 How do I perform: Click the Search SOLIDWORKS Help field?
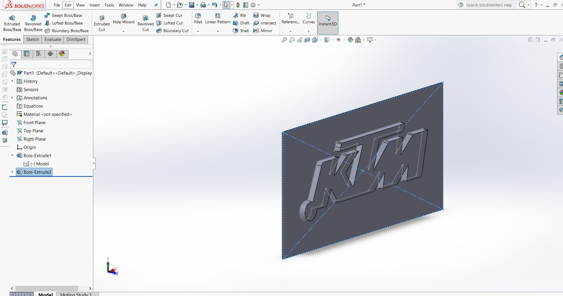[489, 5]
